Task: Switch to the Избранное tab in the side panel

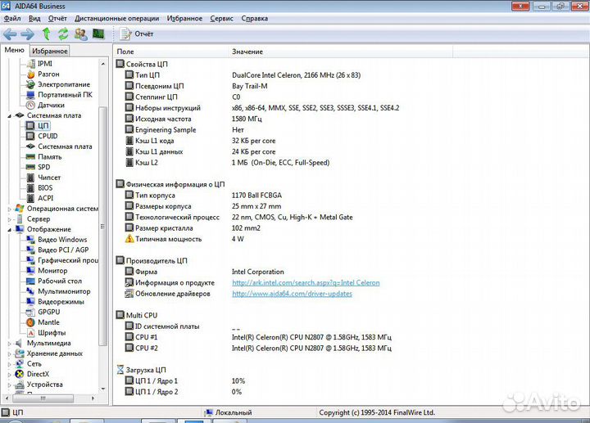Action: (50, 51)
